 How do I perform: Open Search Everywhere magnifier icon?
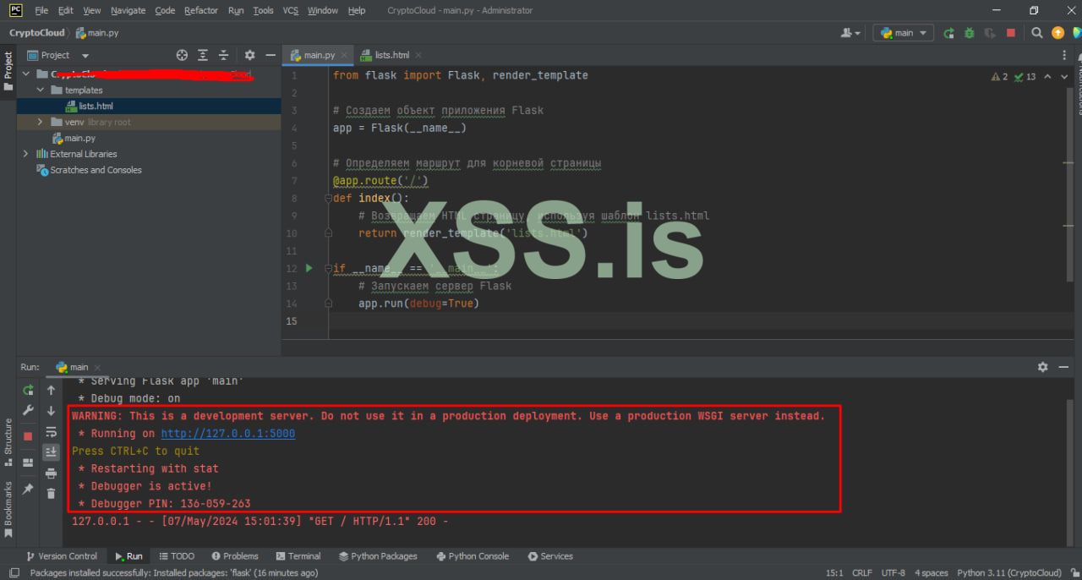click(1037, 33)
